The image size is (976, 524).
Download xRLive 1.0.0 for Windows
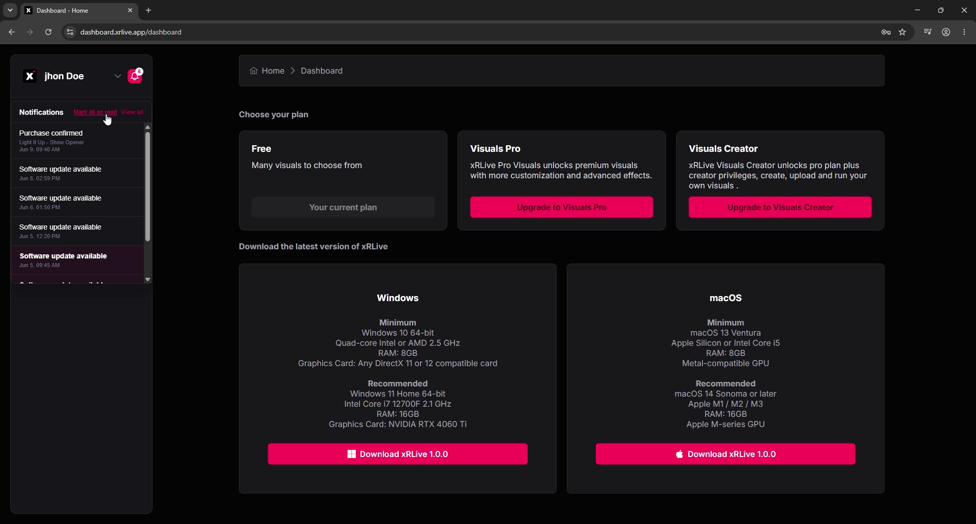pos(398,454)
